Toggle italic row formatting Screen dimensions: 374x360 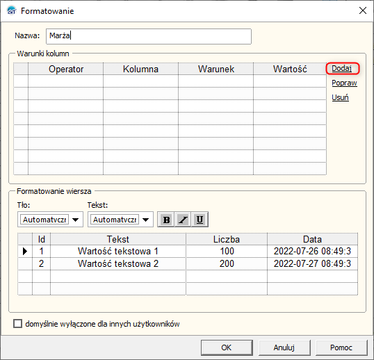[183, 220]
